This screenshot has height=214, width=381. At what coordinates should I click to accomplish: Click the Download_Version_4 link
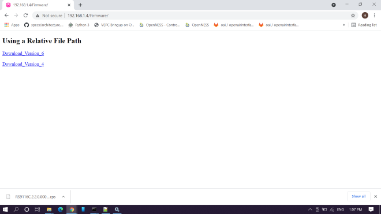pos(23,64)
